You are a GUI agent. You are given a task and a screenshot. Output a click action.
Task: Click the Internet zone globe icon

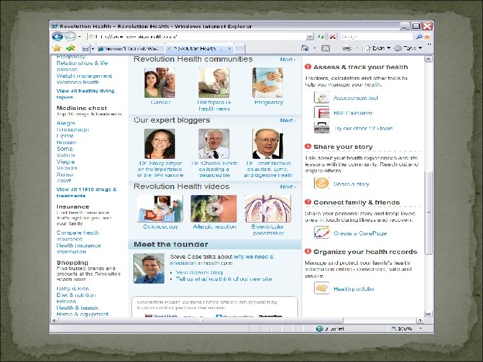coord(319,328)
